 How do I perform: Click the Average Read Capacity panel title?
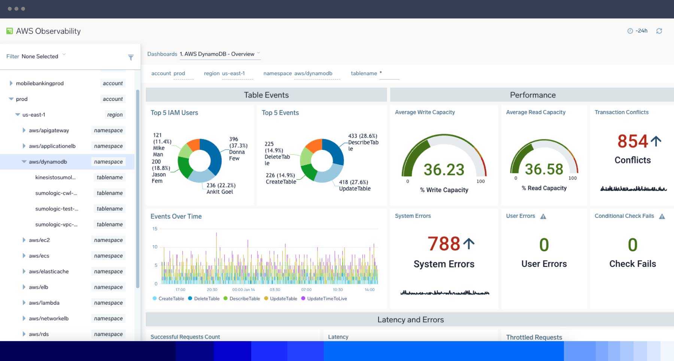pyautogui.click(x=536, y=112)
